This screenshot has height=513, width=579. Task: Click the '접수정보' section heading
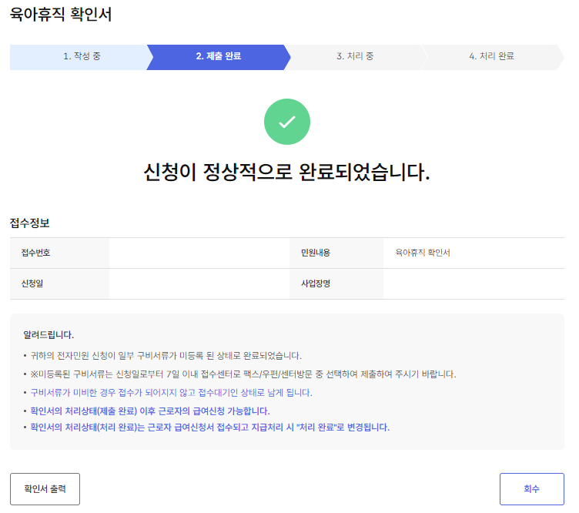30,225
